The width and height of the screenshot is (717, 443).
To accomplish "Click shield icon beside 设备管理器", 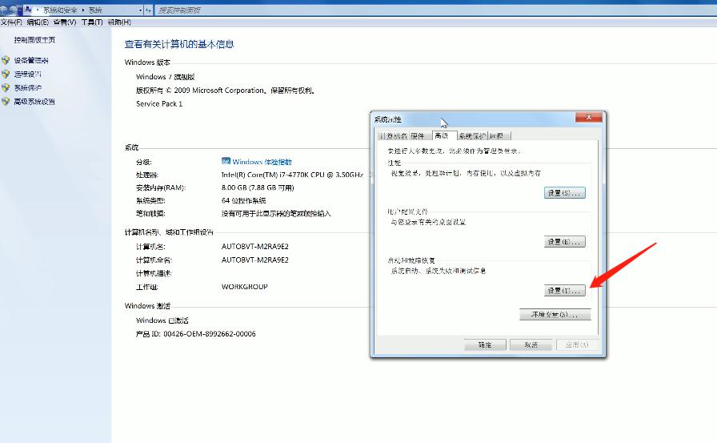I will pos(6,60).
